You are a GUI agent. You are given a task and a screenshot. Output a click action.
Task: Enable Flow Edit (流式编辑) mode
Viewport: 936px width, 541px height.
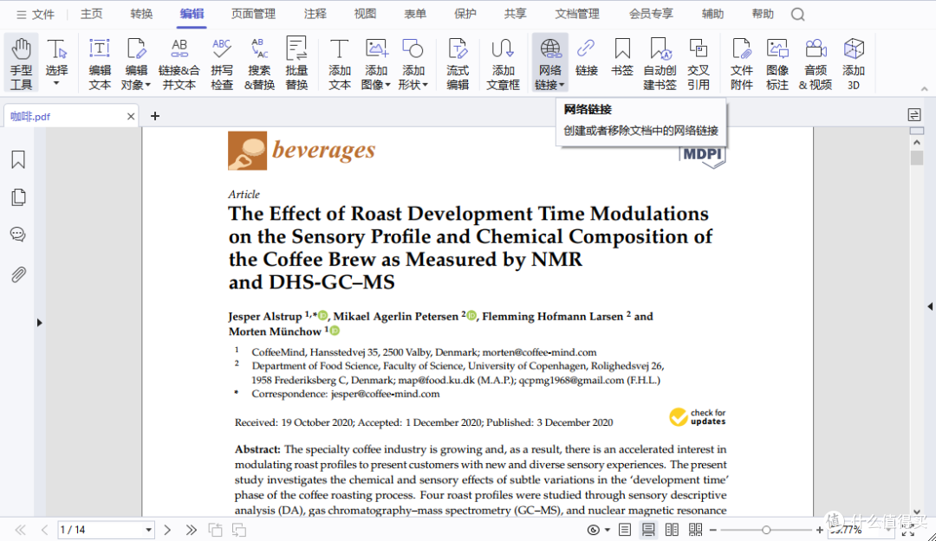[458, 63]
